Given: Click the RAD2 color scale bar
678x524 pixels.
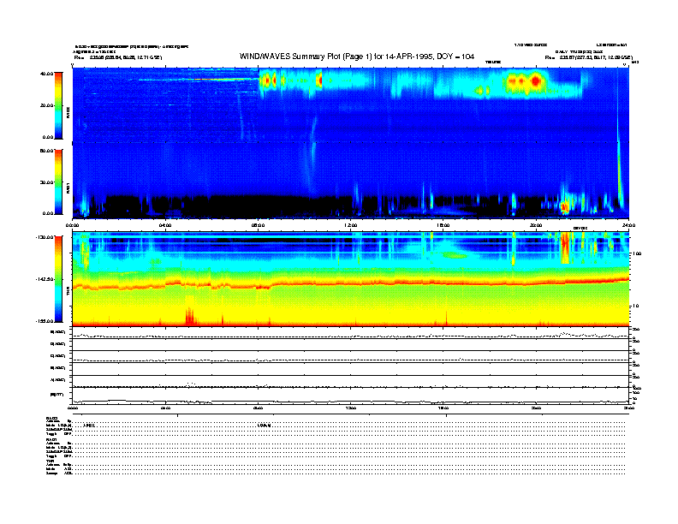Looking at the screenshot, I should coord(58,105).
